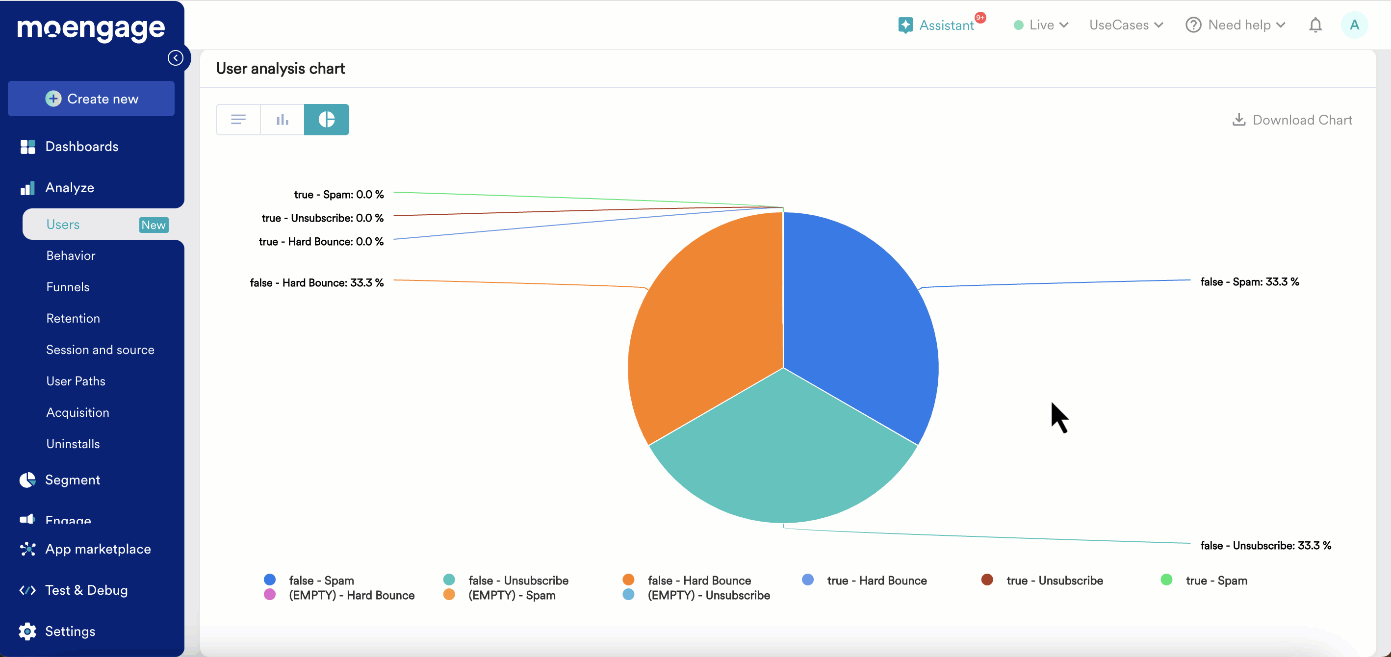Expand the Live environment dropdown

click(1041, 25)
